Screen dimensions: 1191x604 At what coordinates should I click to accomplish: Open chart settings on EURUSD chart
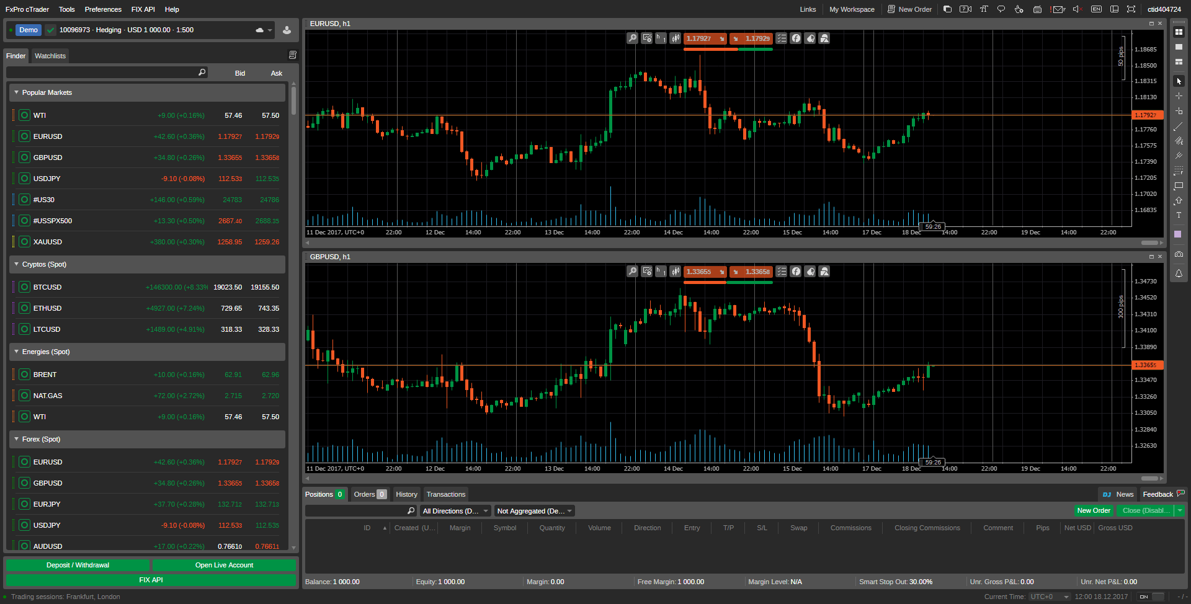tap(646, 38)
